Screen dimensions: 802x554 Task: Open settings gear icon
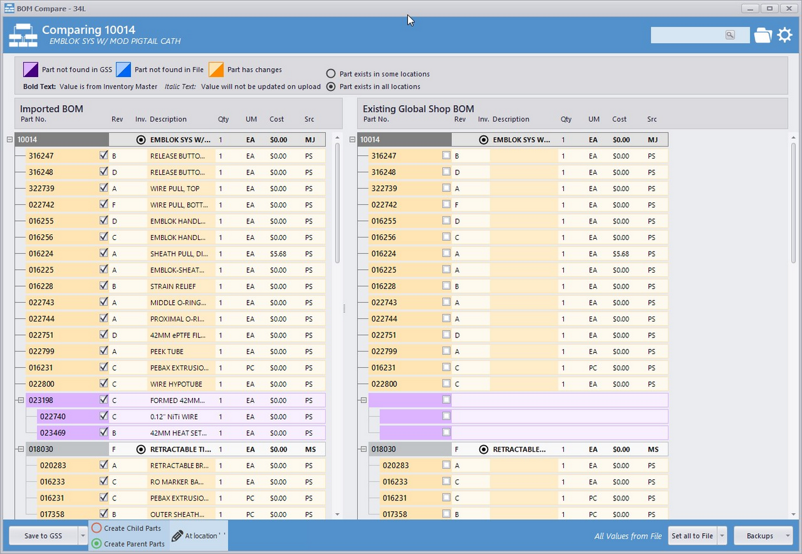point(785,34)
